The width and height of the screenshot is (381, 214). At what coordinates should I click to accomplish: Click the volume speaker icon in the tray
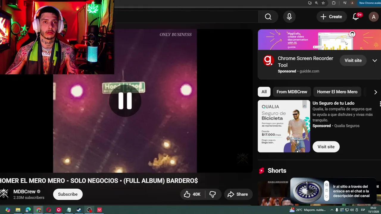352,210
